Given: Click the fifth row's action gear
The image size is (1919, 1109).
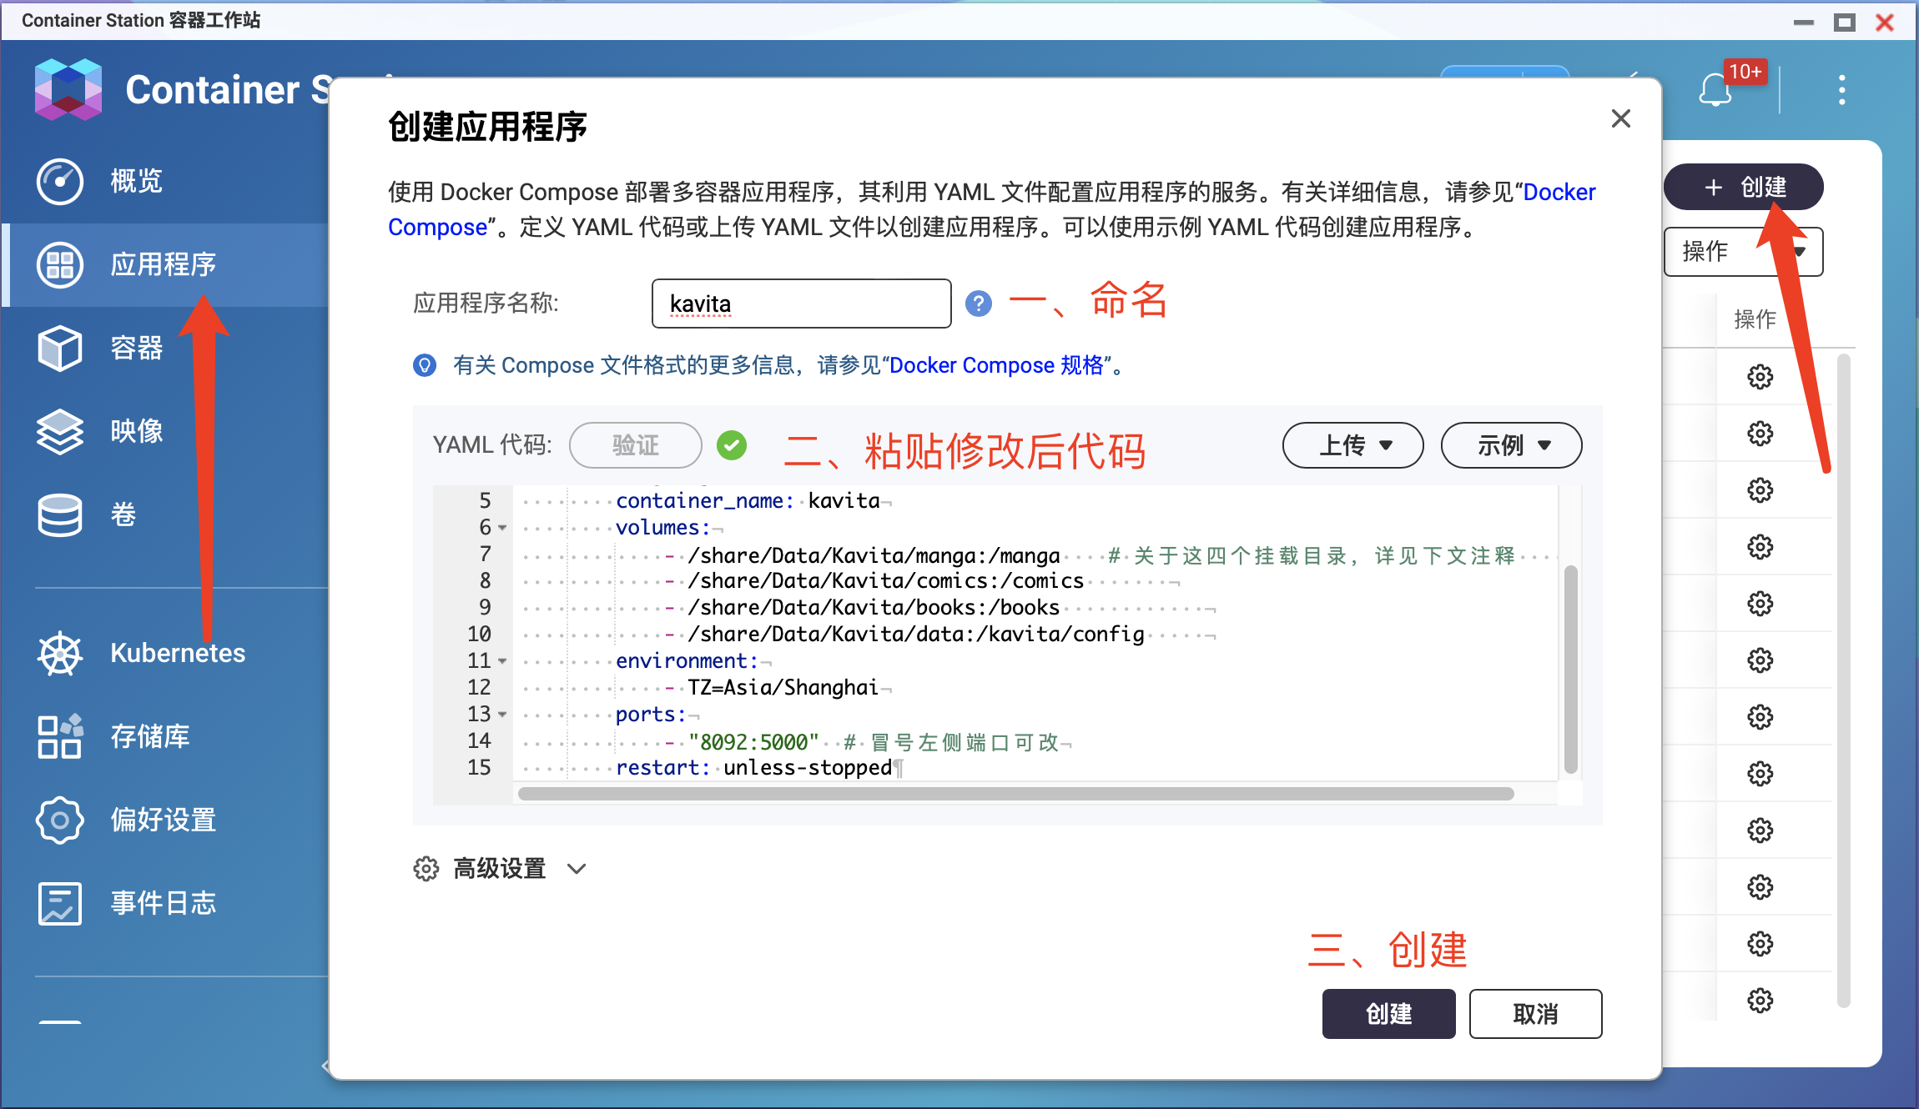Looking at the screenshot, I should pyautogui.click(x=1760, y=604).
